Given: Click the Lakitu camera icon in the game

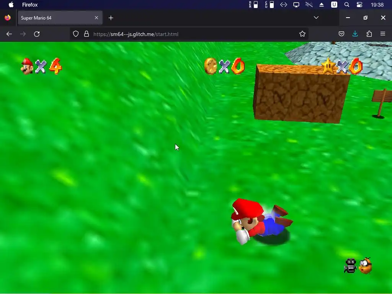Looking at the screenshot, I should click(366, 266).
